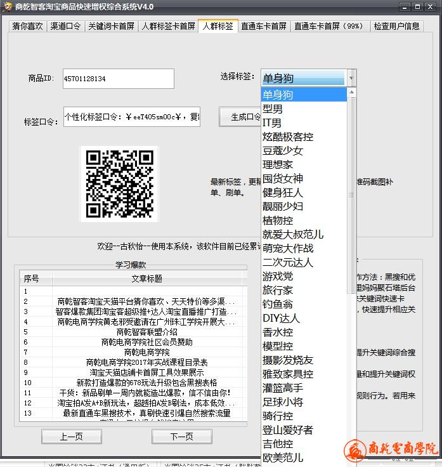Image resolution: width=442 pixels, height=467 pixels.
Task: Select the 人群标签 tab
Action: (x=218, y=26)
